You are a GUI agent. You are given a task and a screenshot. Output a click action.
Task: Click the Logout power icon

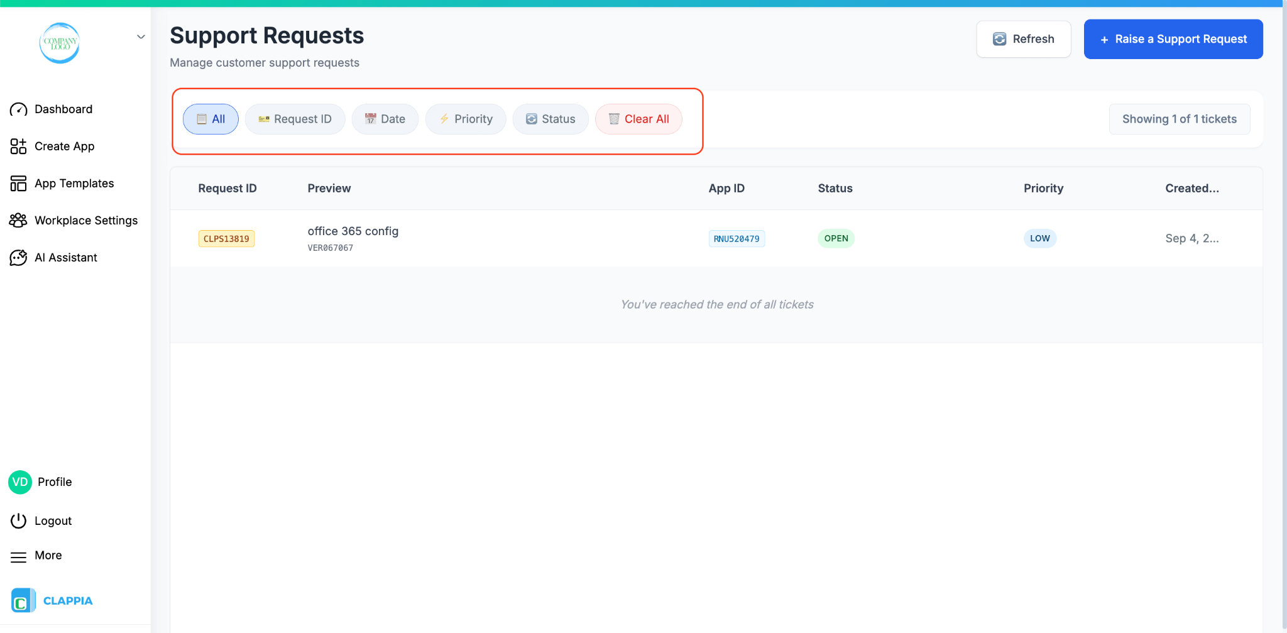pos(18,520)
